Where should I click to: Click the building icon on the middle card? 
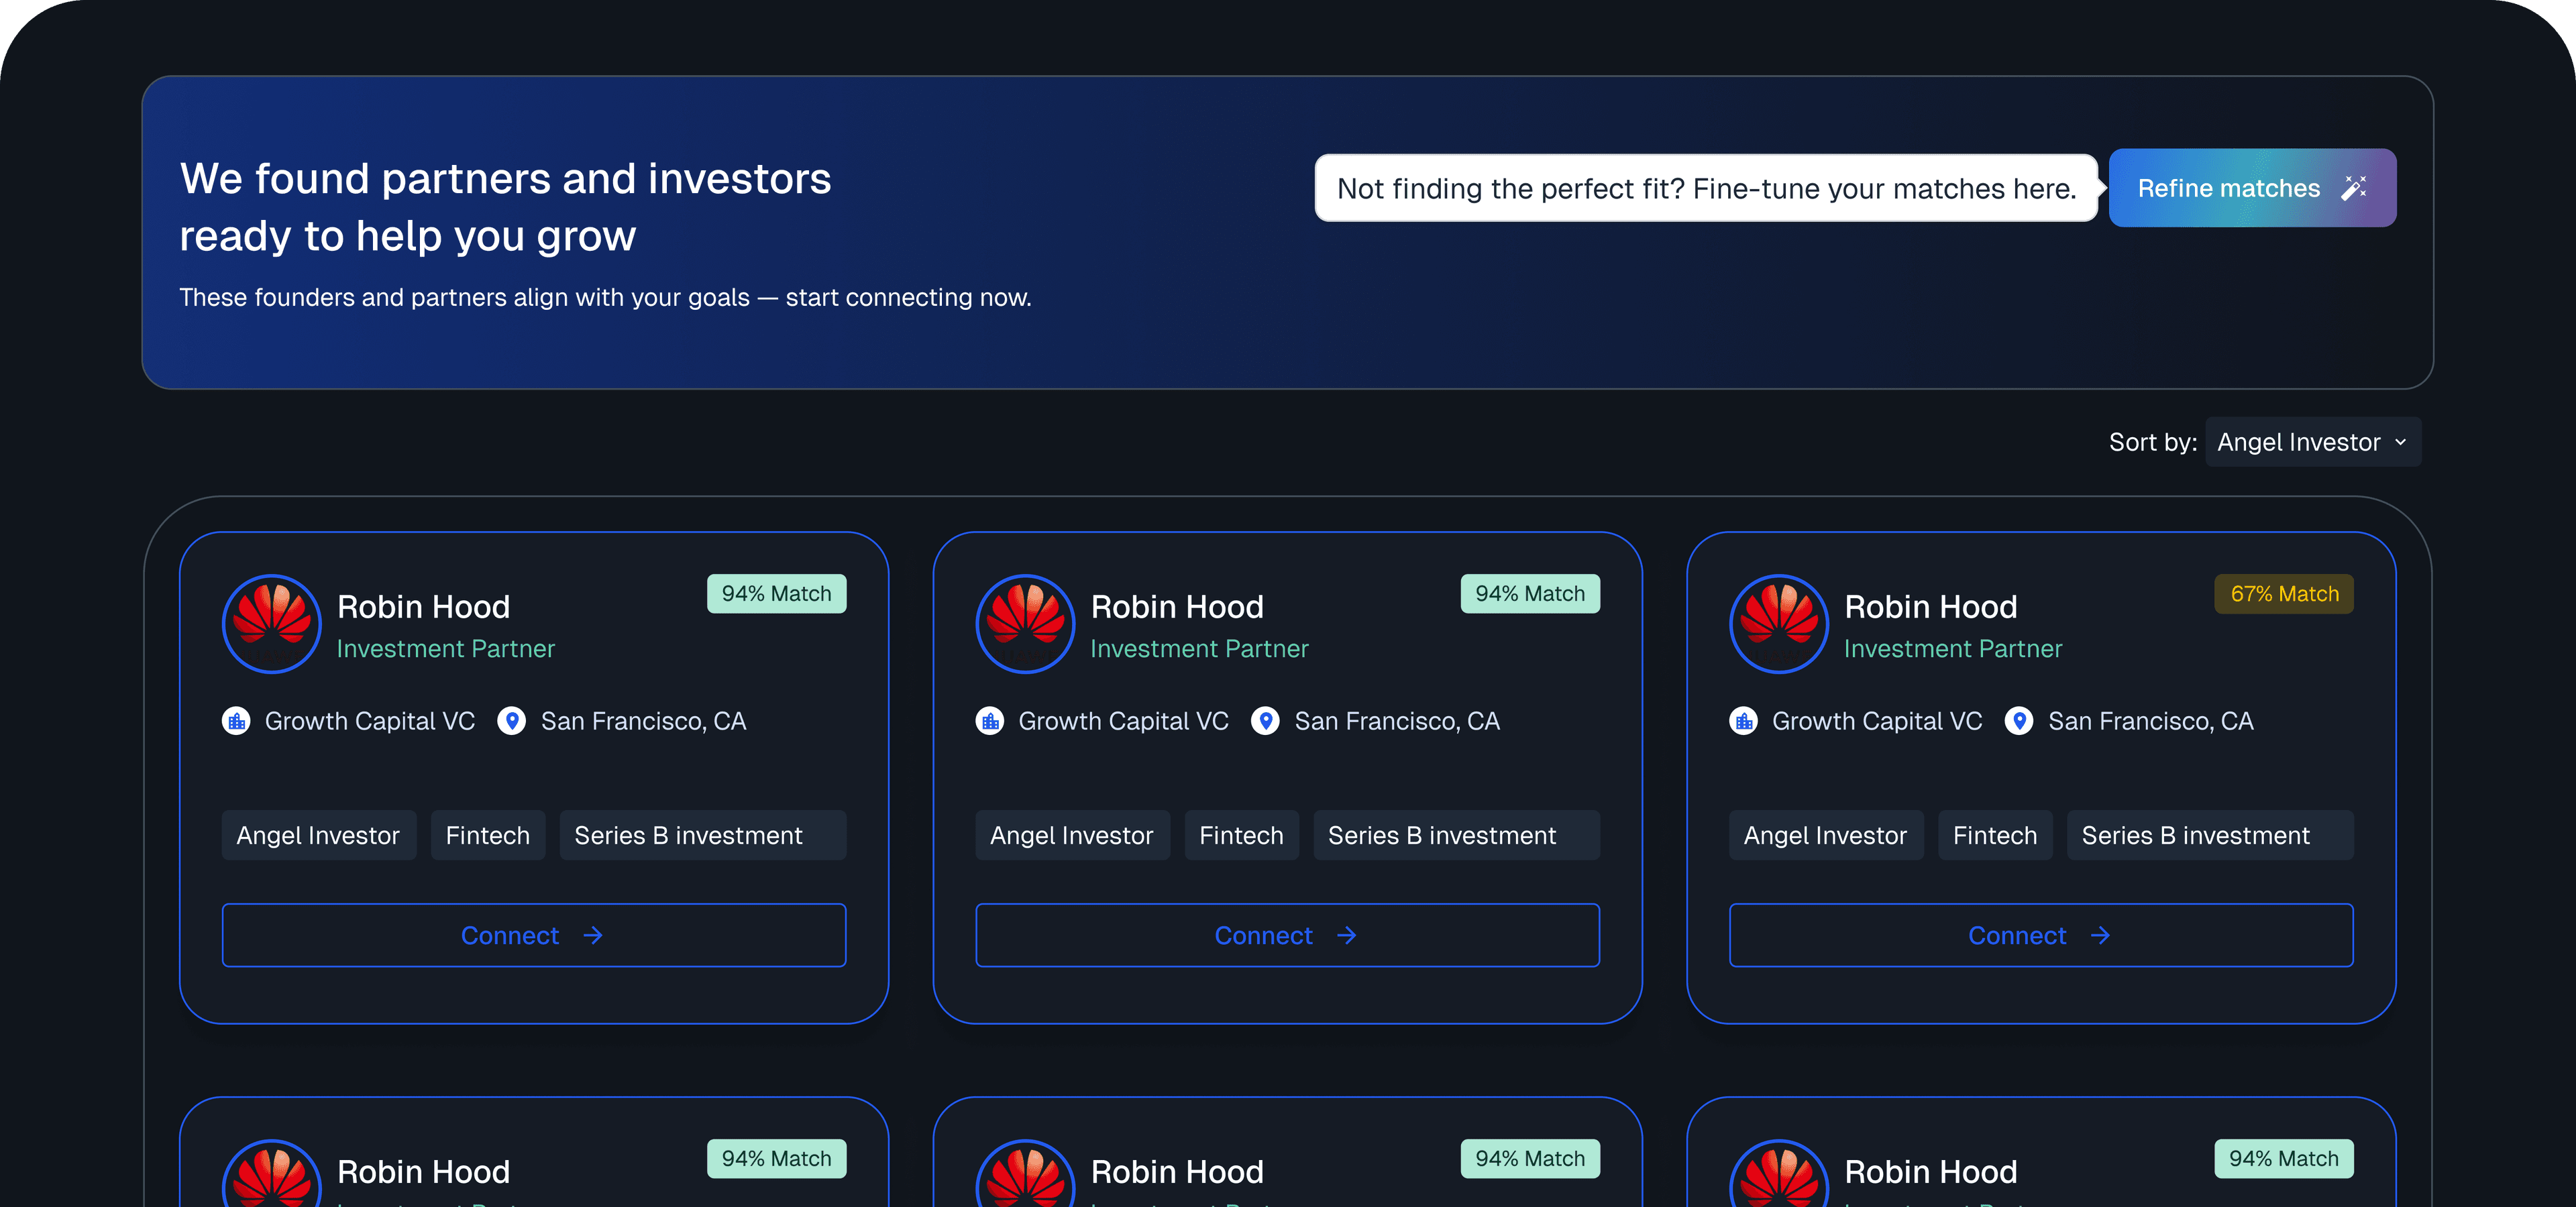990,720
